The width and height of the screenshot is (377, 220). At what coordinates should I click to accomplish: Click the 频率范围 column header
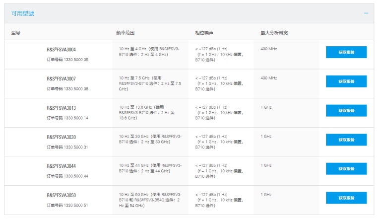[x=125, y=33]
